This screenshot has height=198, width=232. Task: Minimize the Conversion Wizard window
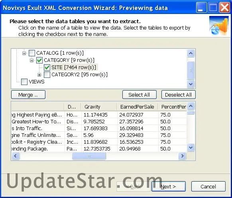[x=201, y=8]
